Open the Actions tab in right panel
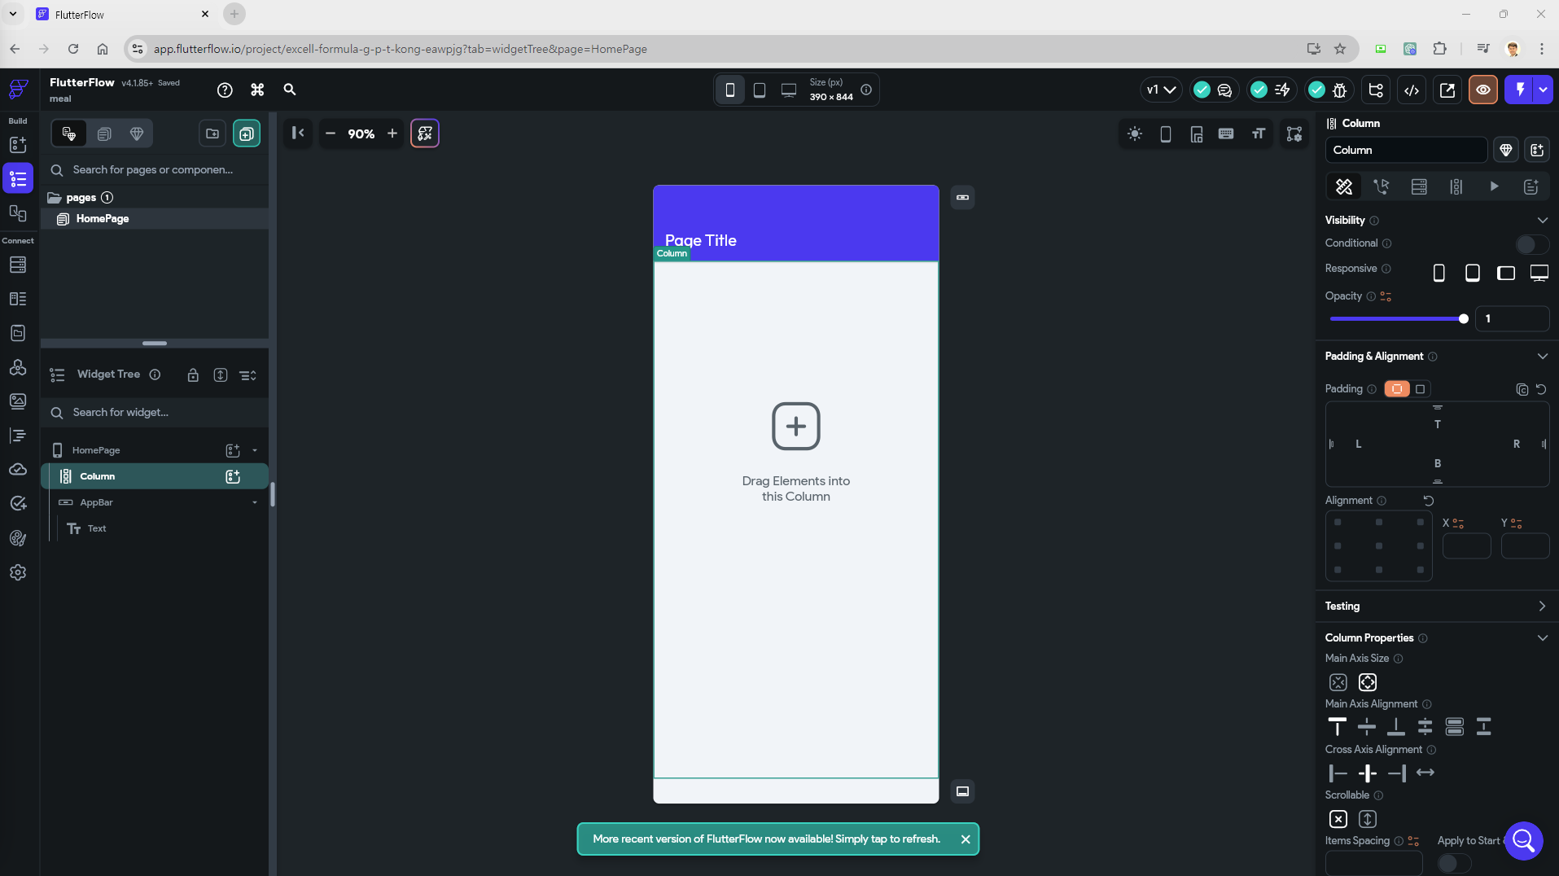Screen dimensions: 1559x876 [x=1382, y=187]
